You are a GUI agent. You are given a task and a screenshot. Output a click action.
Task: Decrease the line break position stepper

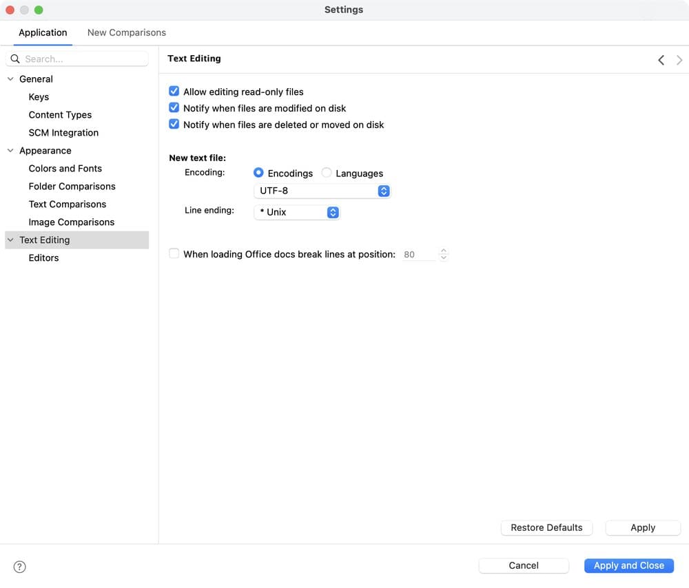[x=443, y=258]
